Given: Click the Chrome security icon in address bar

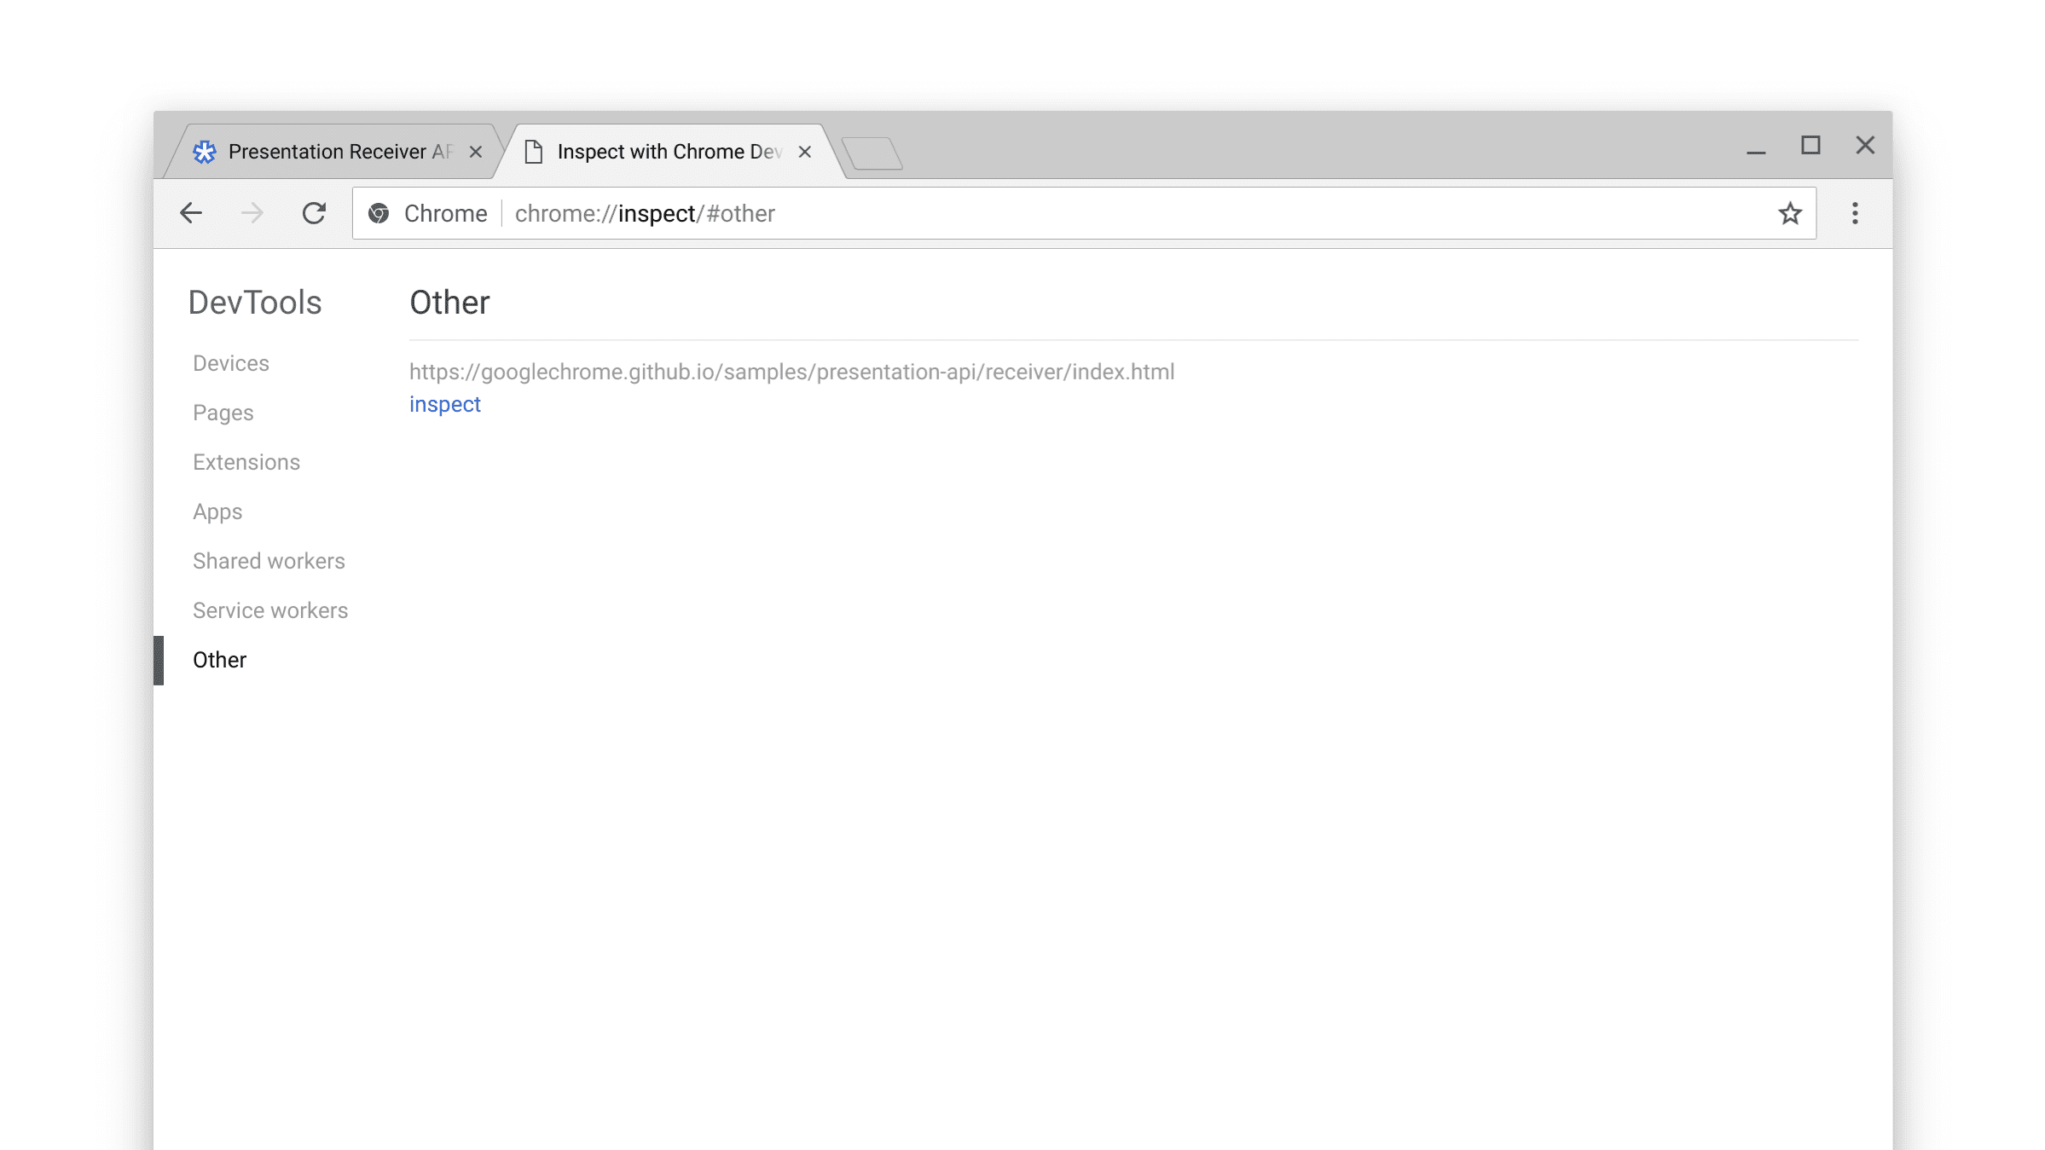Looking at the screenshot, I should (x=379, y=213).
